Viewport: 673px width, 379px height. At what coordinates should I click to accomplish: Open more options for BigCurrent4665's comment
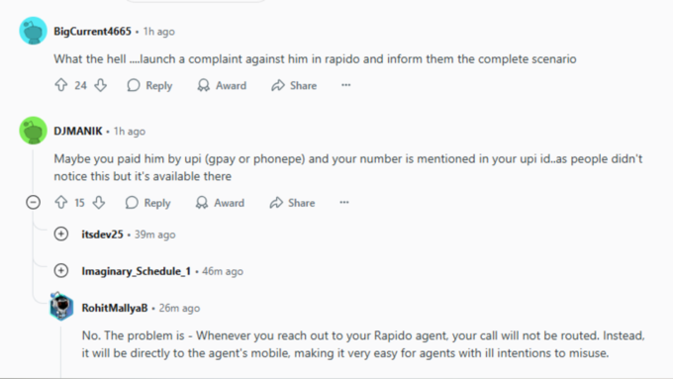coord(346,85)
